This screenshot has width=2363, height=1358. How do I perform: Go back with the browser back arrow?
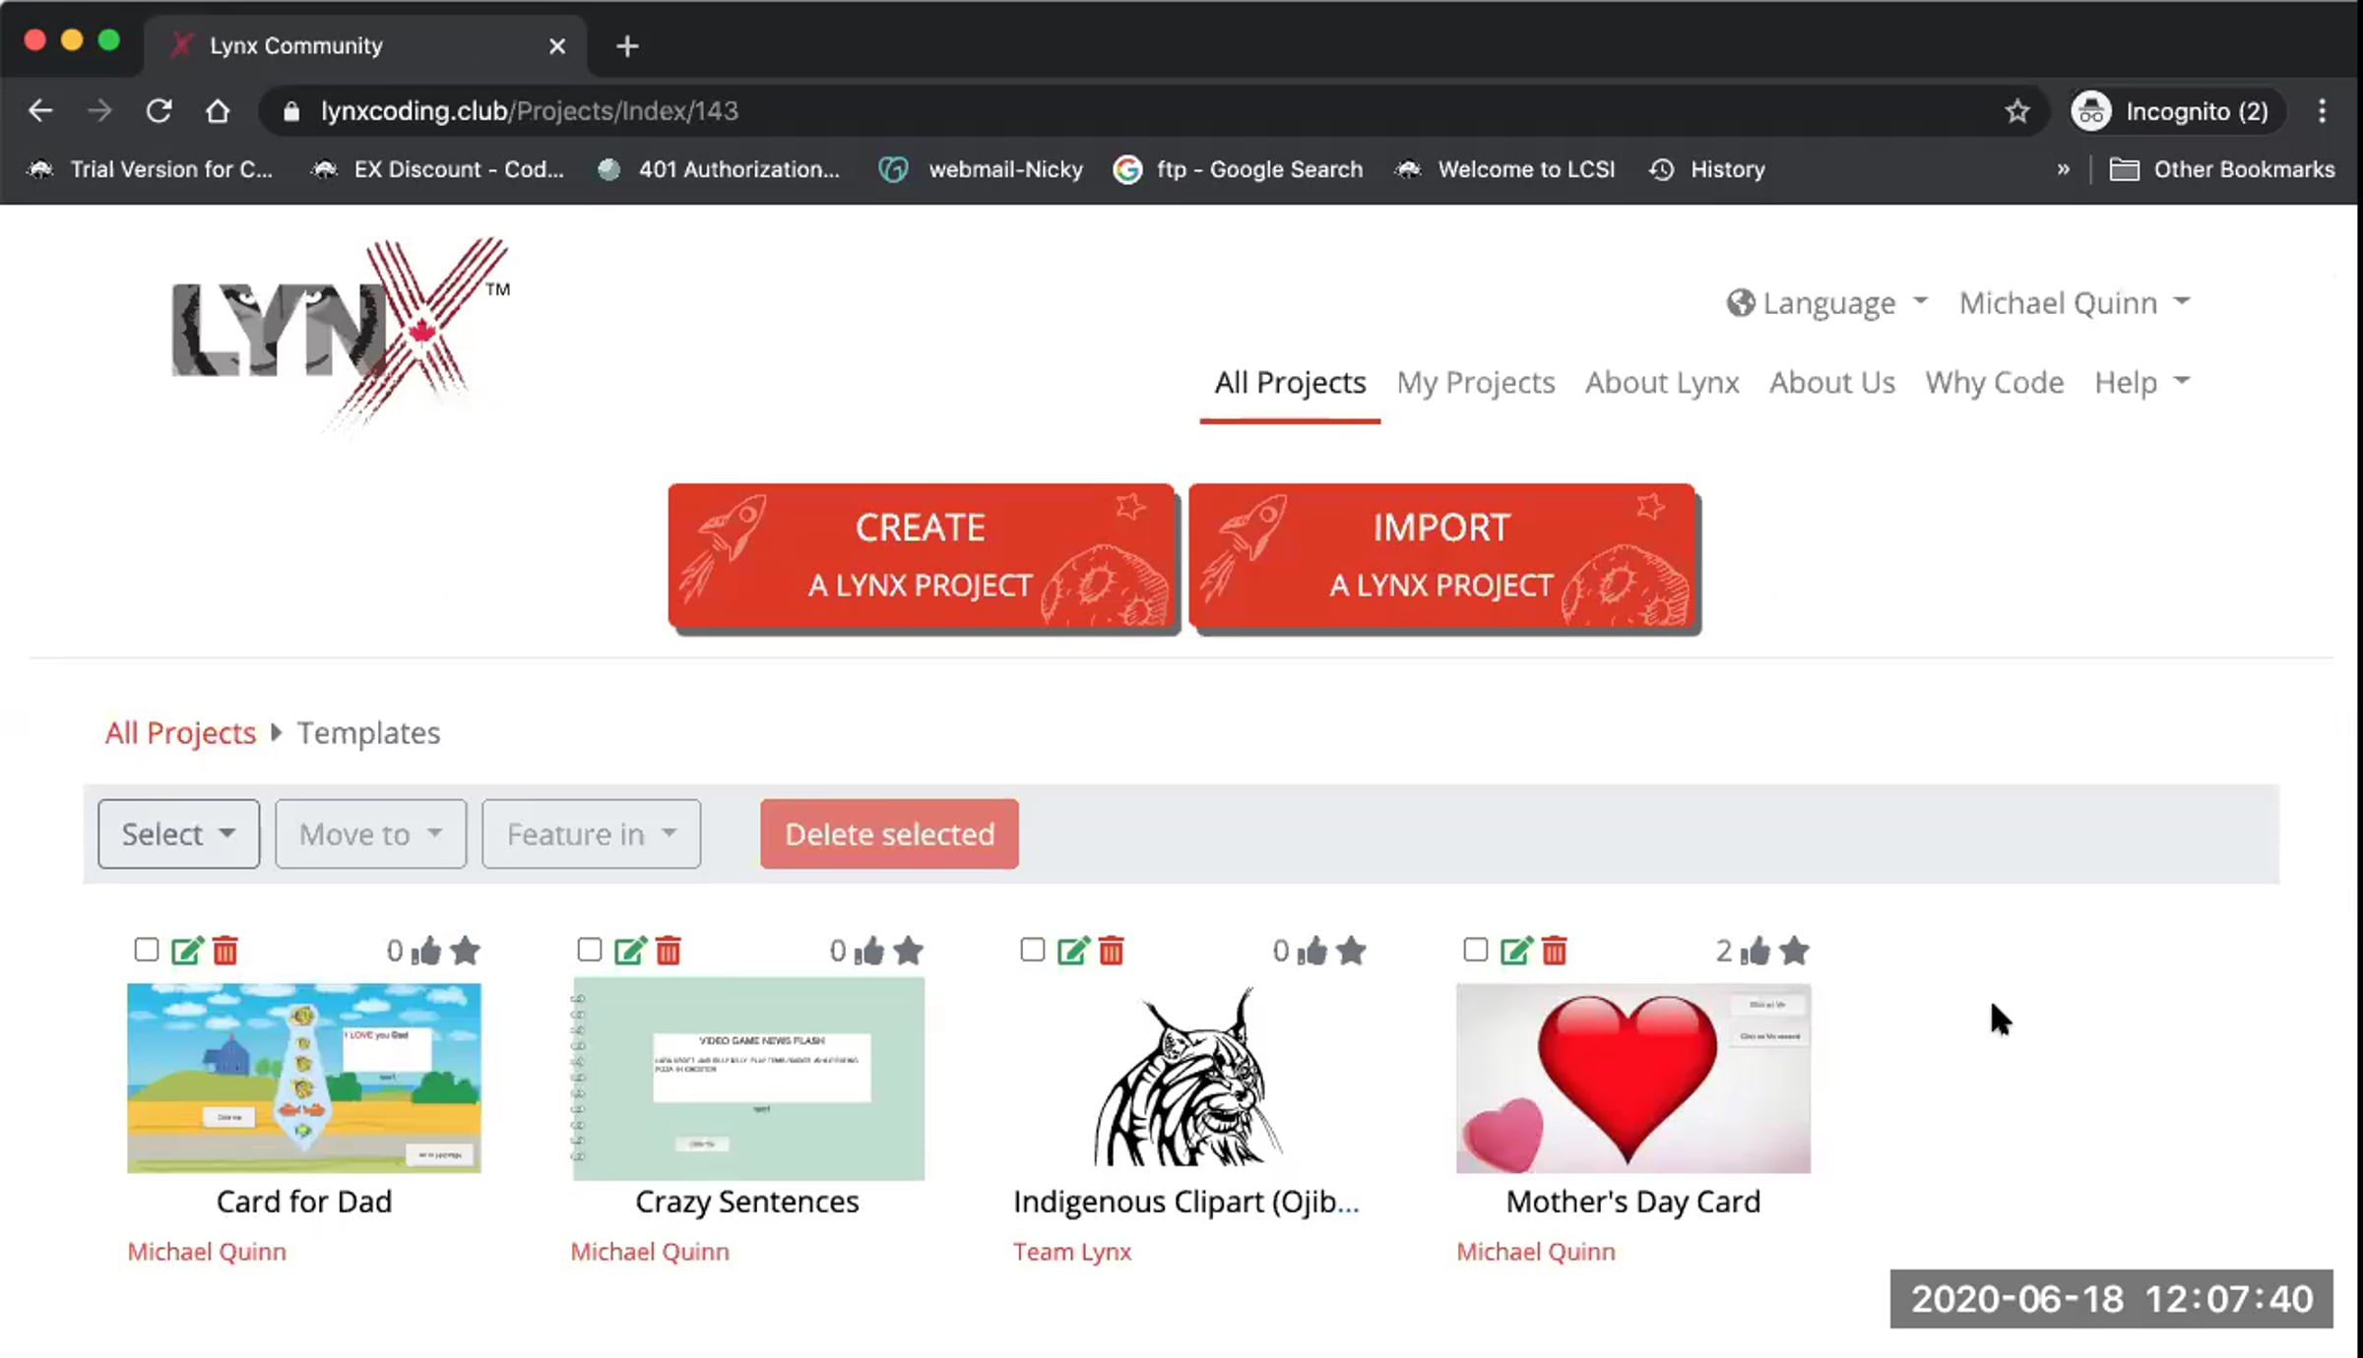coord(40,111)
